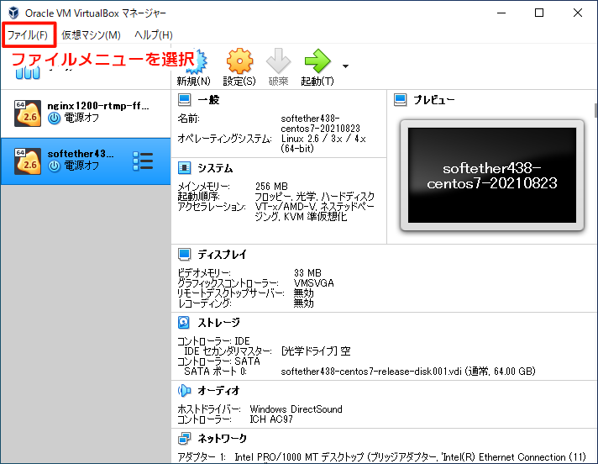
Task: Open the ネットワーク section title link
Action: [223, 439]
